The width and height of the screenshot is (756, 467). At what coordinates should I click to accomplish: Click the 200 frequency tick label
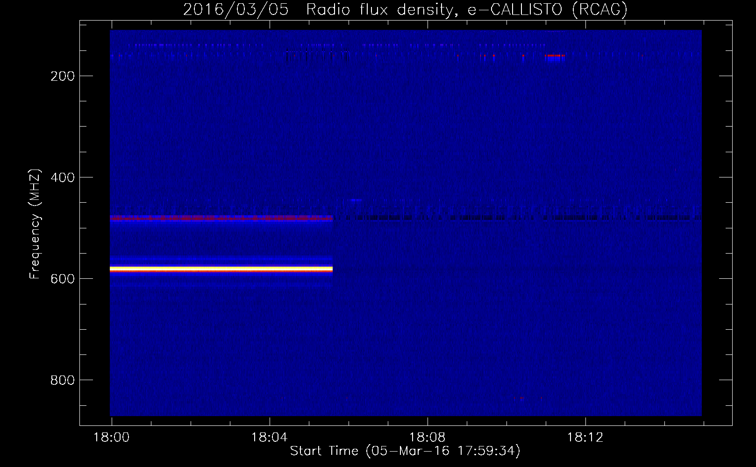click(x=63, y=76)
